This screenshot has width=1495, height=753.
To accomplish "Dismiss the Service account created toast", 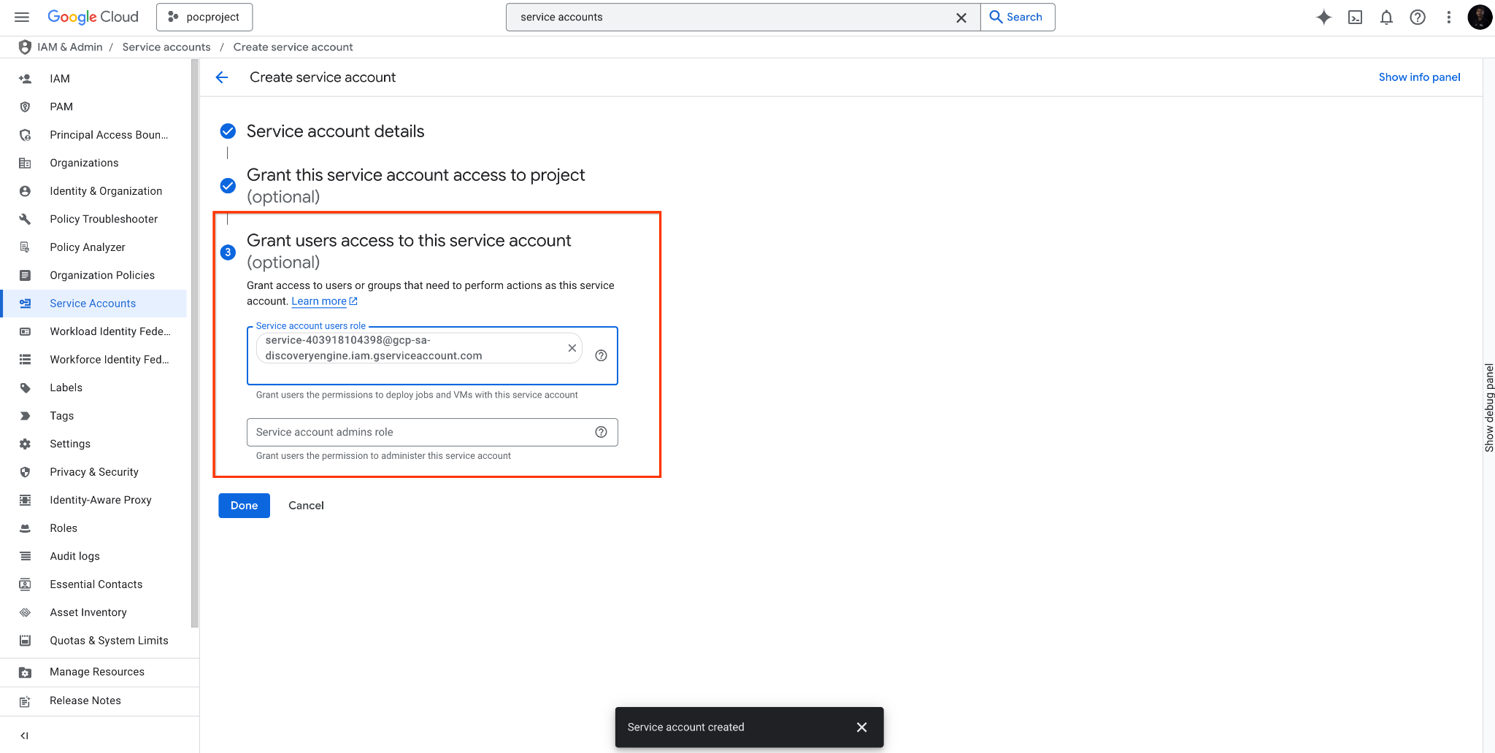I will coord(861,727).
